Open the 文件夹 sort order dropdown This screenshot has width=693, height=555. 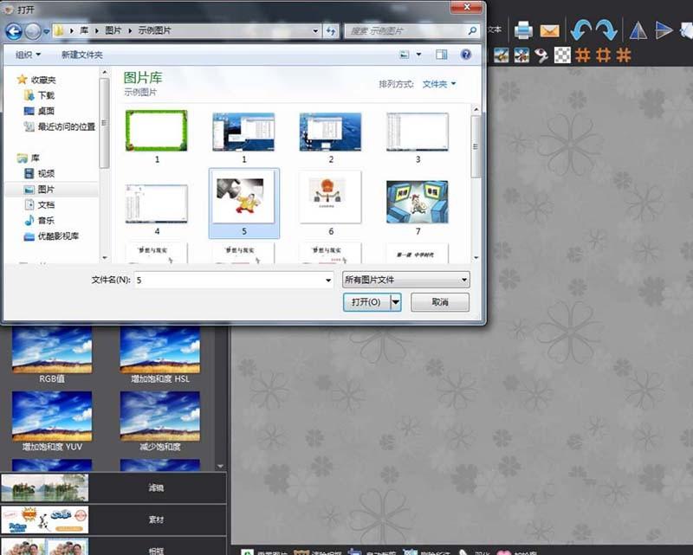[439, 84]
